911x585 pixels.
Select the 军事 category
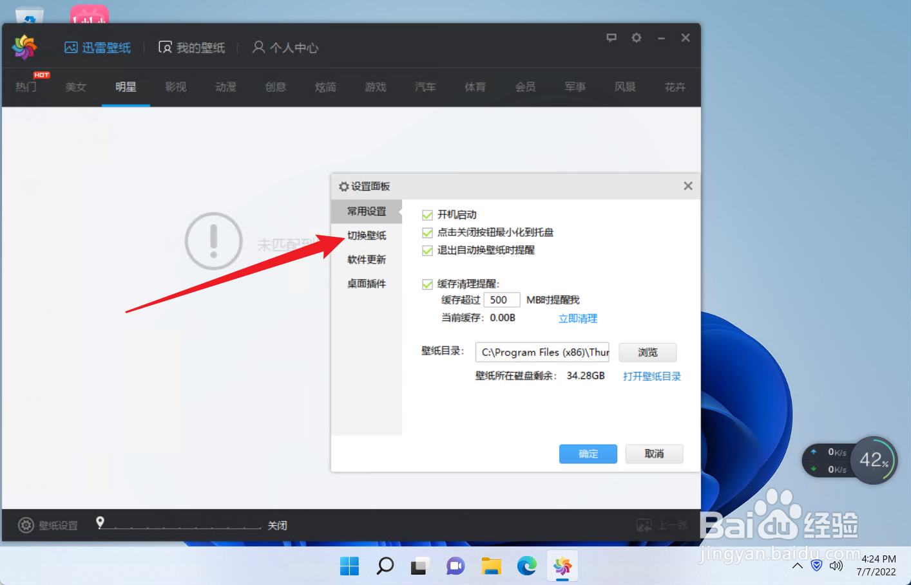[x=575, y=86]
